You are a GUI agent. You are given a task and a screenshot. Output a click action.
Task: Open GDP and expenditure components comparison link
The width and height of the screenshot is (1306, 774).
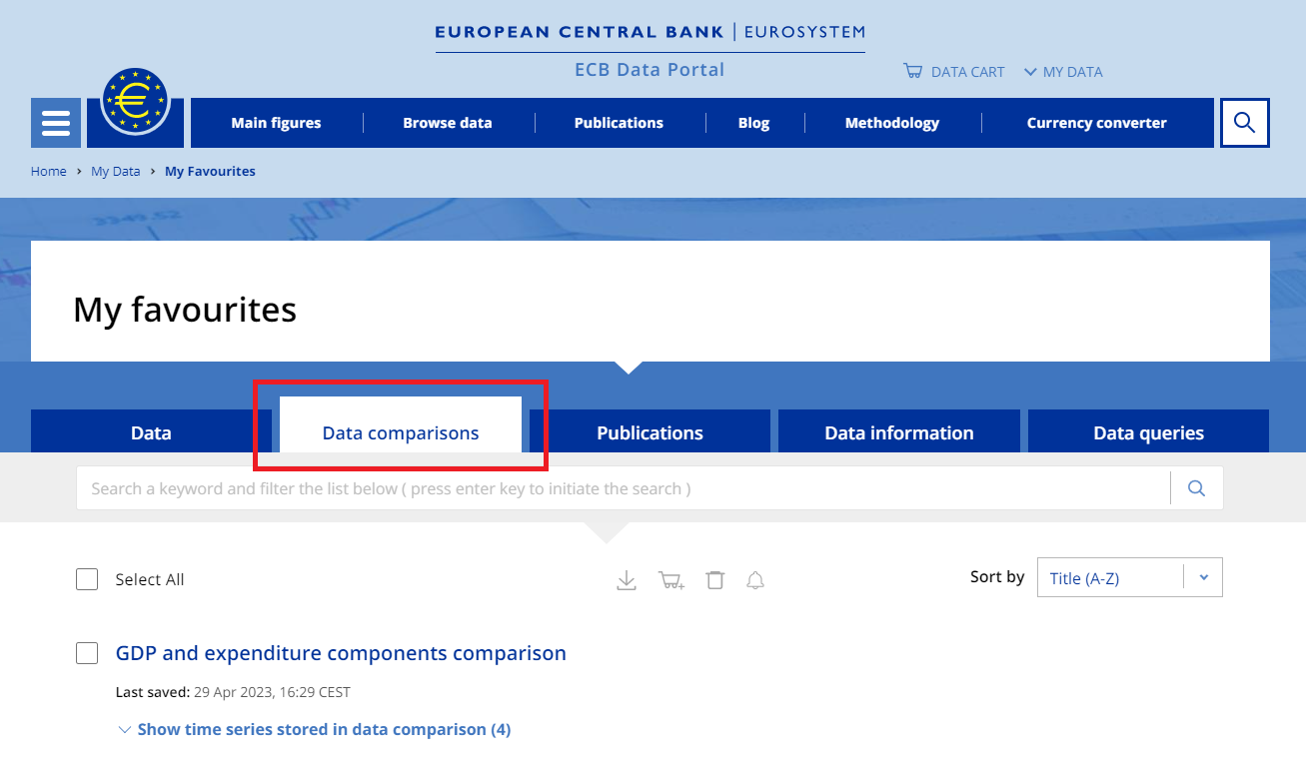[x=341, y=653]
